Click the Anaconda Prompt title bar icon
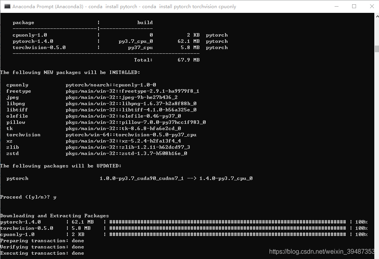This screenshot has height=259, width=379. (7, 6)
